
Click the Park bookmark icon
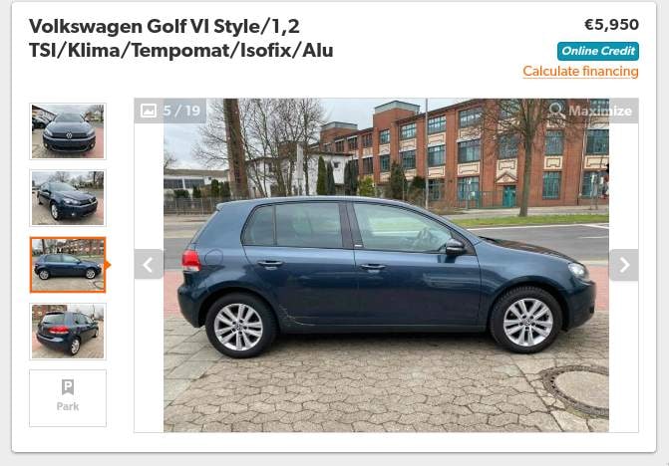point(68,387)
